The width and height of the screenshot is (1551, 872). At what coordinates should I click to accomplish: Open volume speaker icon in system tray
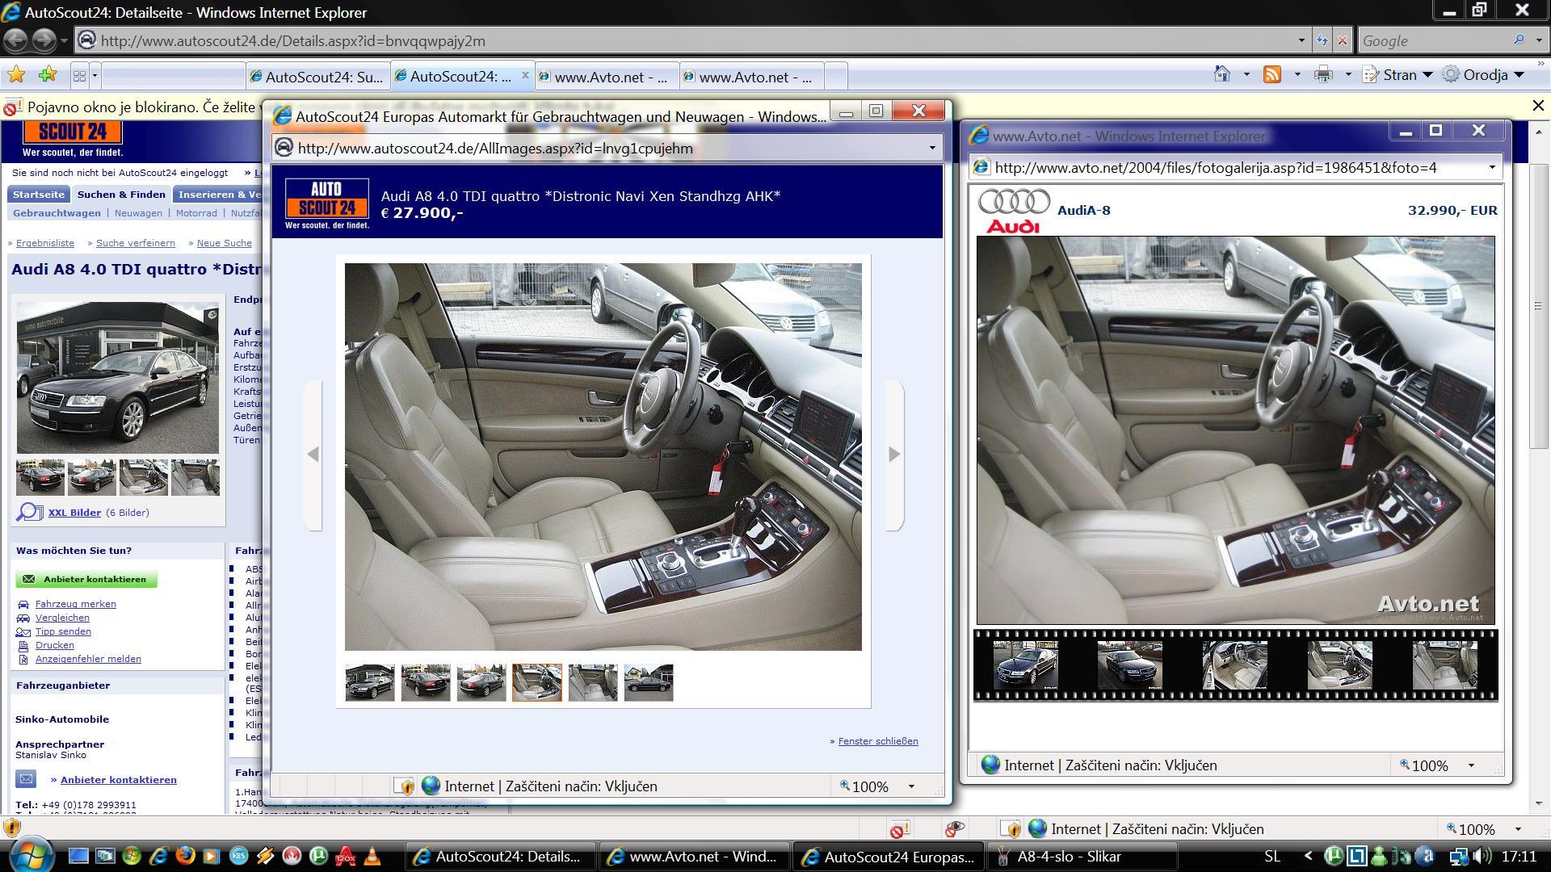point(1482,856)
